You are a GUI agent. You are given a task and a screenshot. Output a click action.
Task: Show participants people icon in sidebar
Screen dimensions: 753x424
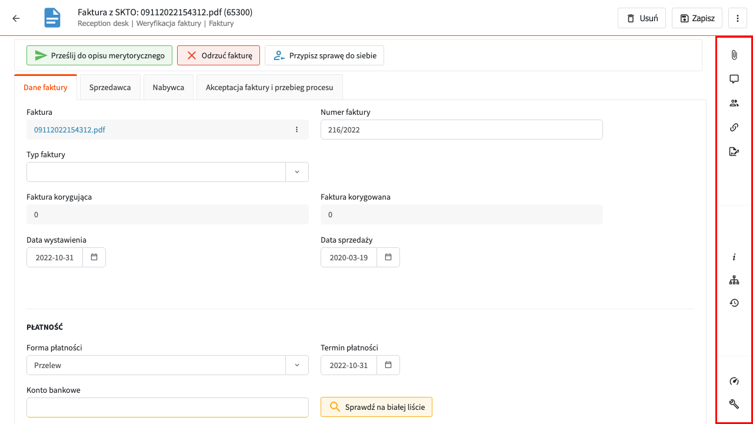click(734, 103)
